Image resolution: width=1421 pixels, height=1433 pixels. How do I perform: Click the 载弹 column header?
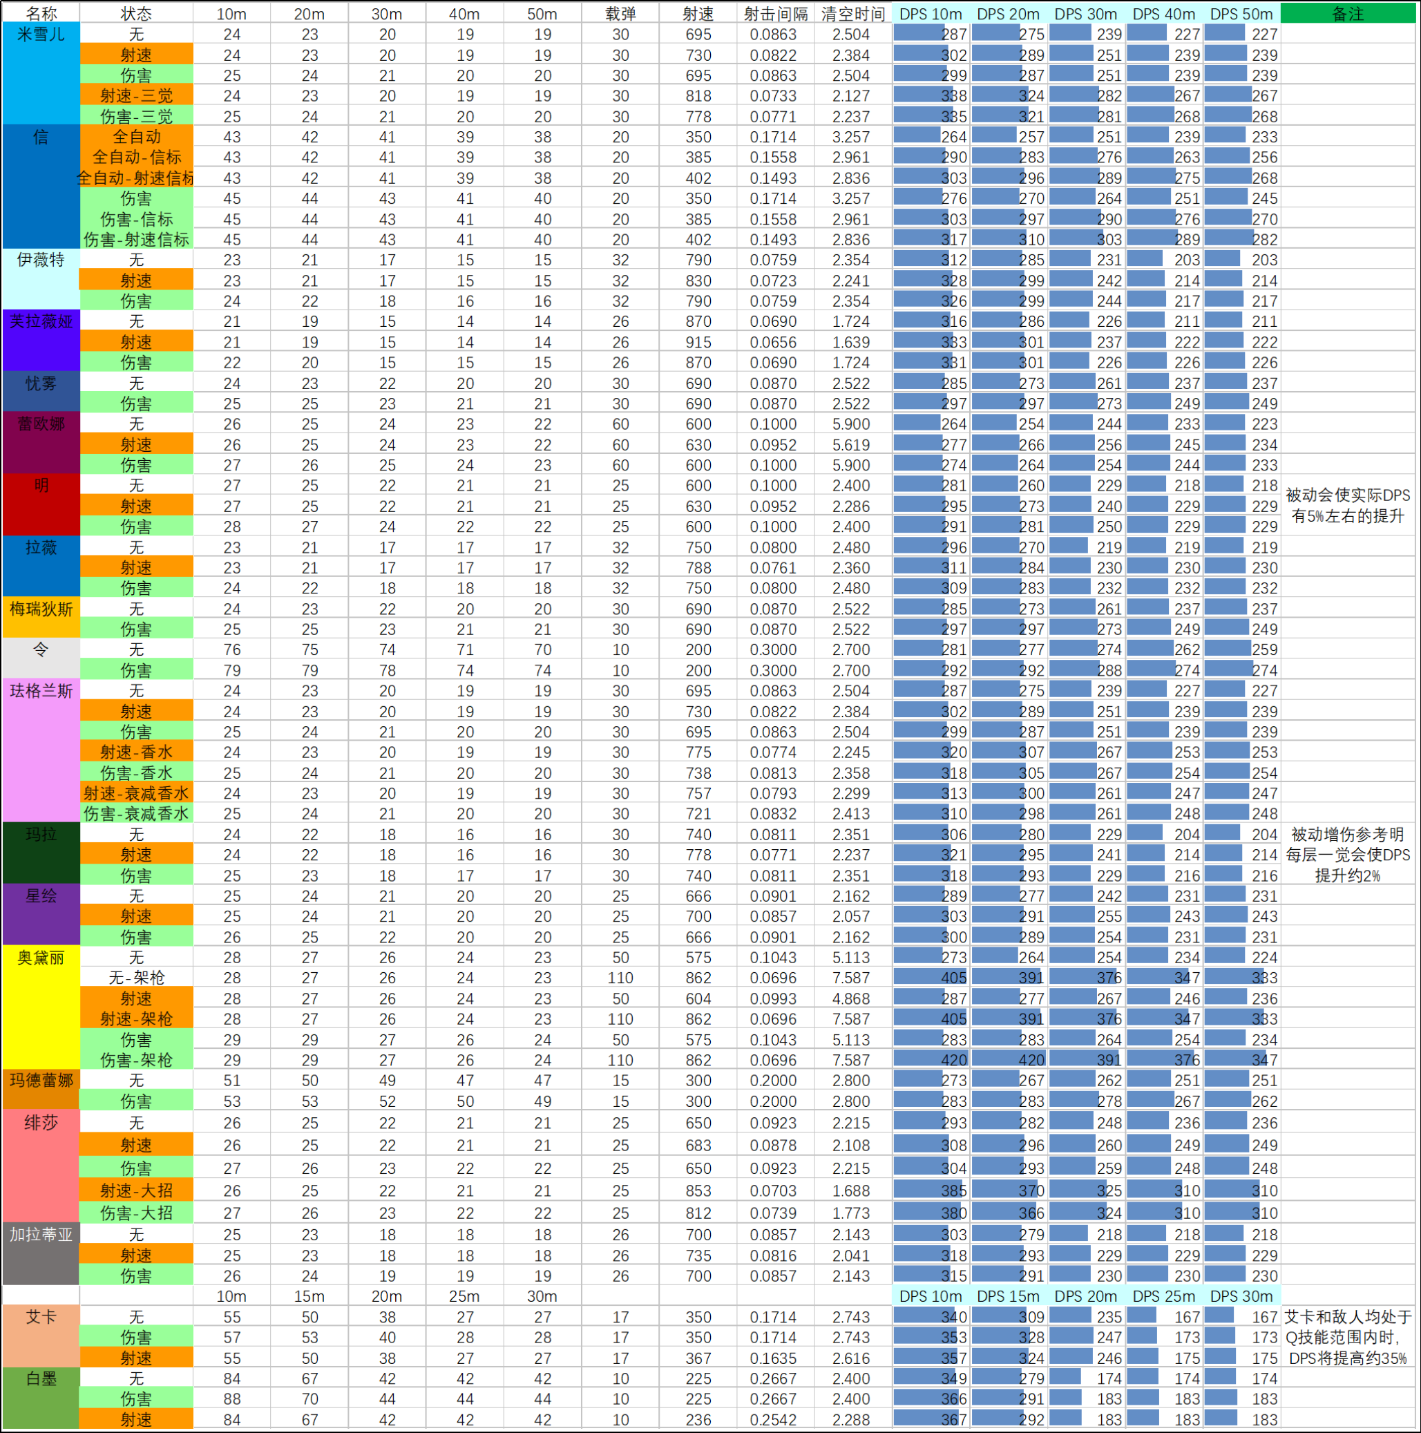620,13
